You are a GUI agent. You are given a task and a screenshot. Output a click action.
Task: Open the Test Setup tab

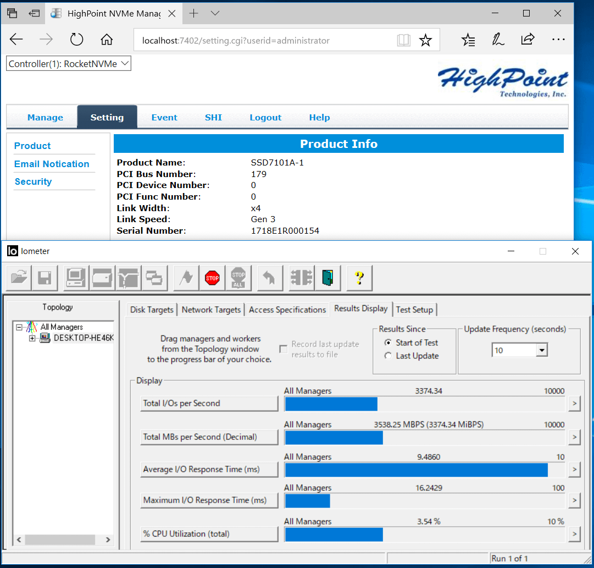414,310
